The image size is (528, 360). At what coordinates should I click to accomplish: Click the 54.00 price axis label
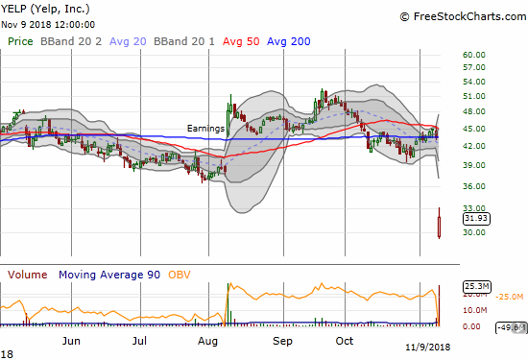(474, 82)
